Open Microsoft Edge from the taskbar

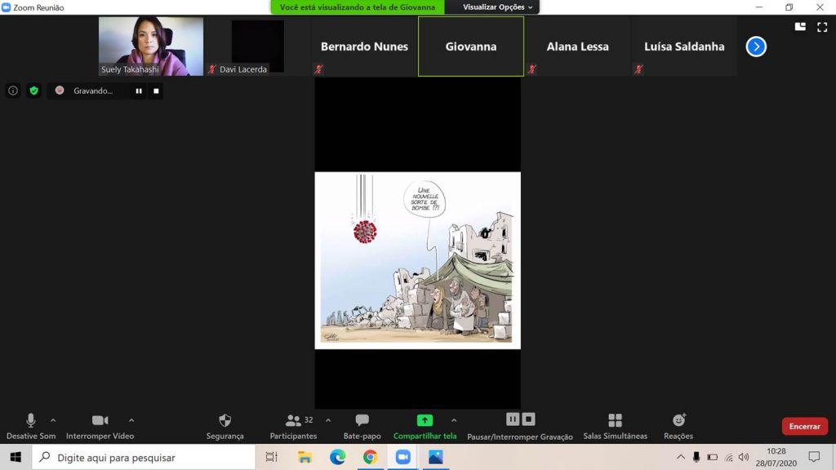[337, 457]
